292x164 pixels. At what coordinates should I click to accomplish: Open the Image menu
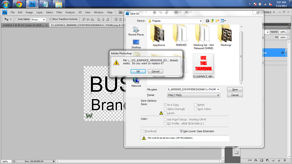coord(29,12)
